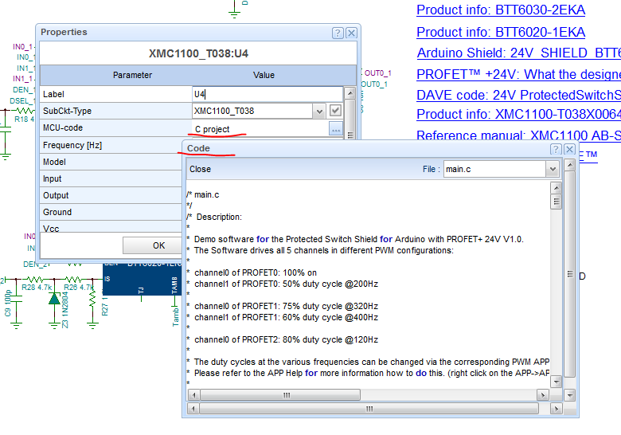Open MCU-code browse ellipsis button
The image size is (621, 435).
(x=335, y=129)
